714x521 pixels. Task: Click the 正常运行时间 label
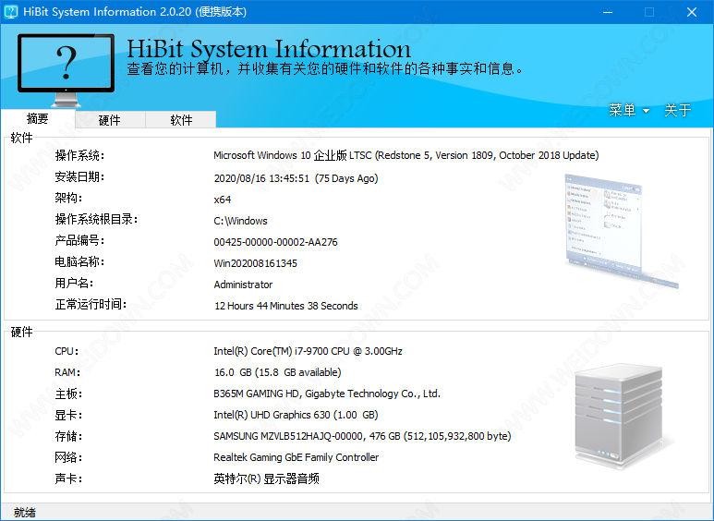[91, 304]
